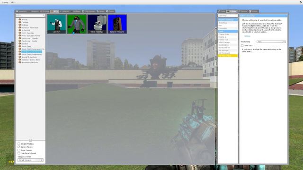This screenshot has width=303, height=170.
Task: Open the Nextbot category
Action: (25, 44)
